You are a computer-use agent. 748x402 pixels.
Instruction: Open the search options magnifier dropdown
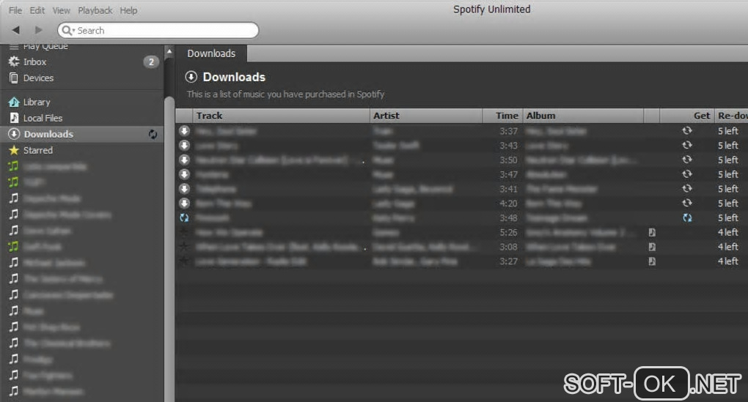point(68,31)
